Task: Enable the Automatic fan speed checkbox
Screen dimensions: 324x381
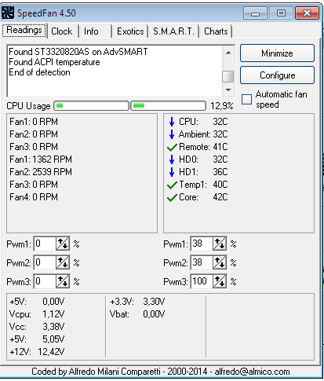Action: coord(246,100)
